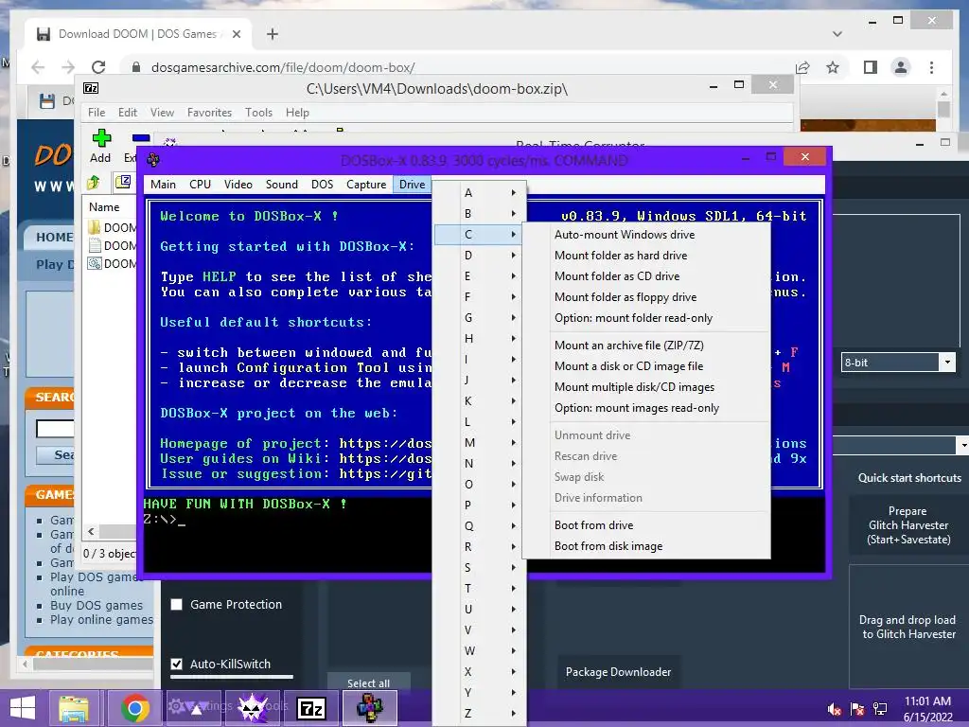Click the 7z icon in 7-Zip title bar

(x=91, y=88)
